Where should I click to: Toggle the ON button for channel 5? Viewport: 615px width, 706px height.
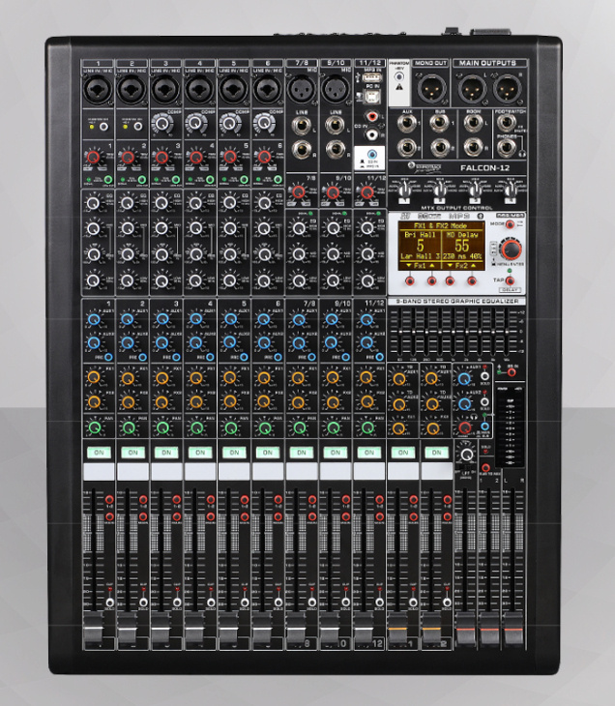pyautogui.click(x=233, y=452)
